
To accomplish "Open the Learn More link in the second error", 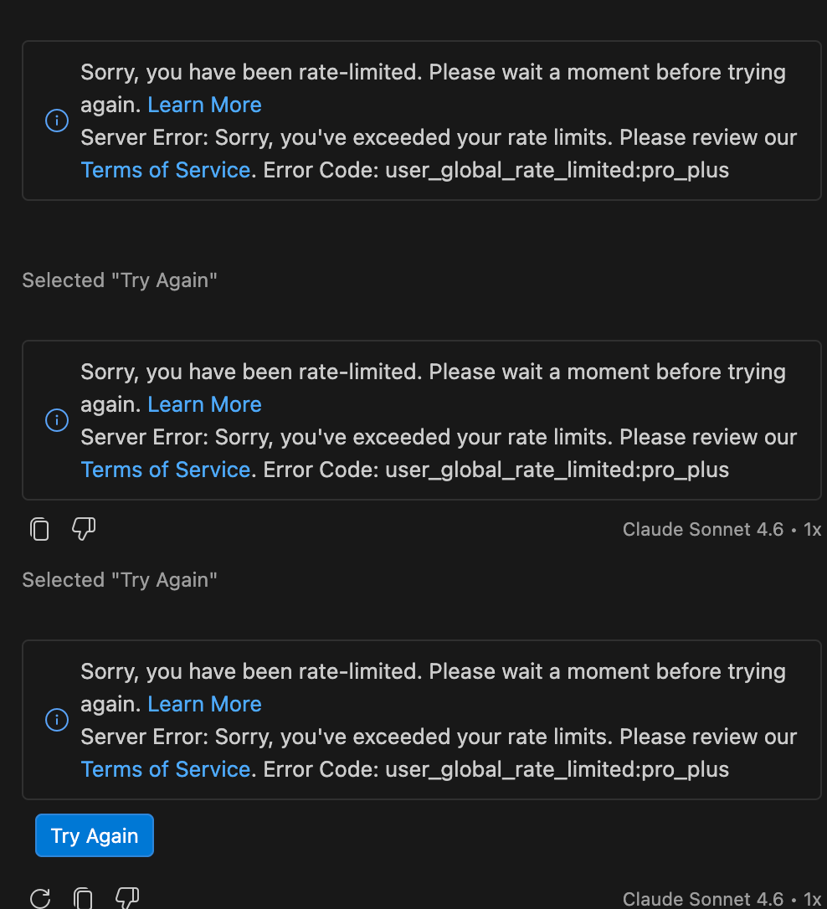I will click(204, 404).
